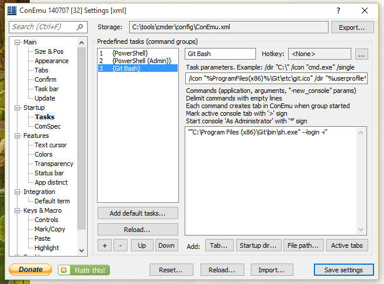
Task: Click the Git Bash task name field
Action: click(x=220, y=54)
